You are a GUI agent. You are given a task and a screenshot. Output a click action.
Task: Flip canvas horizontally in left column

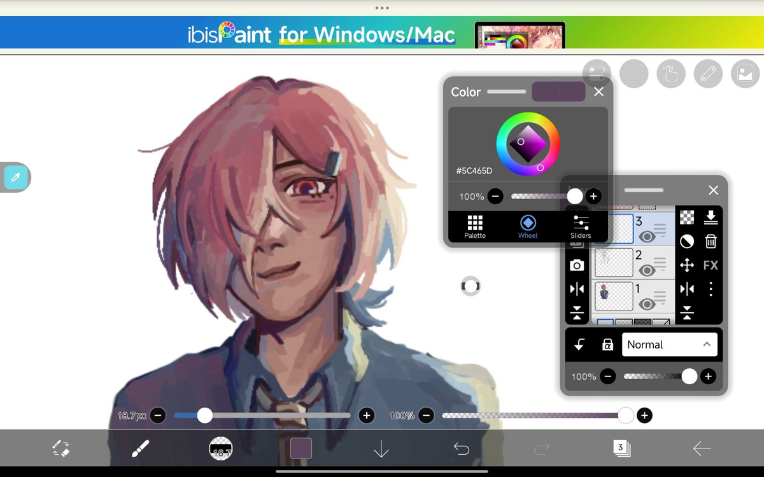(x=577, y=289)
